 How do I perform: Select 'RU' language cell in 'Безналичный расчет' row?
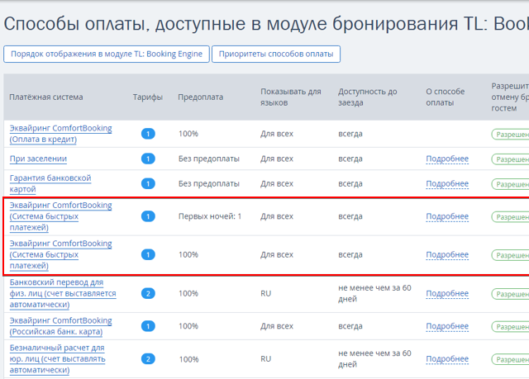[266, 359]
